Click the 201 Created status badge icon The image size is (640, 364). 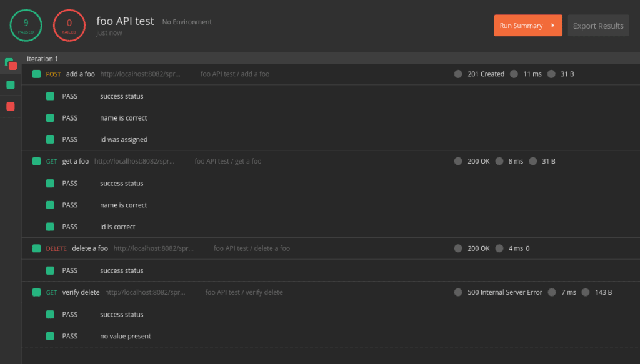point(458,74)
